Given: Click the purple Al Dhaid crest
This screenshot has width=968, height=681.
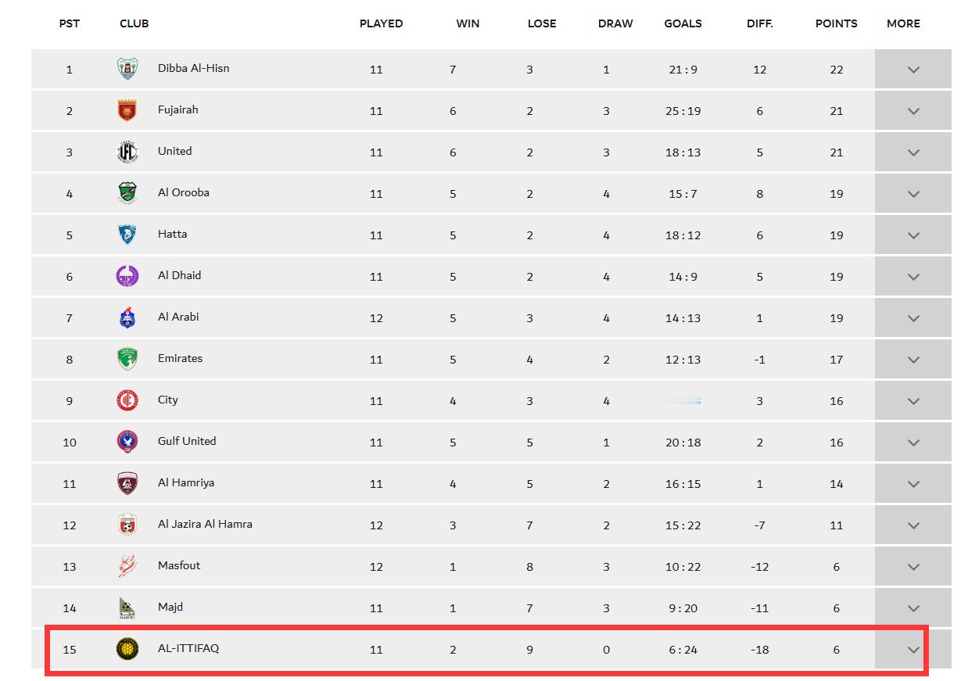Looking at the screenshot, I should pos(127,276).
